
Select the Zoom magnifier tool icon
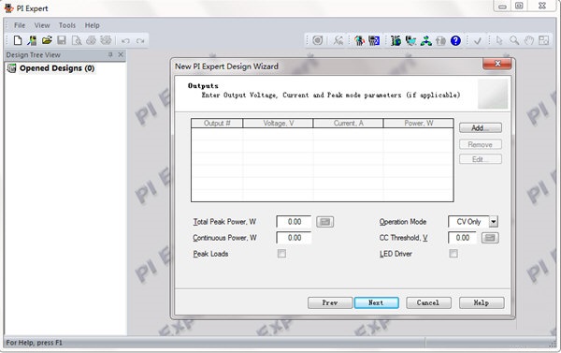[514, 40]
